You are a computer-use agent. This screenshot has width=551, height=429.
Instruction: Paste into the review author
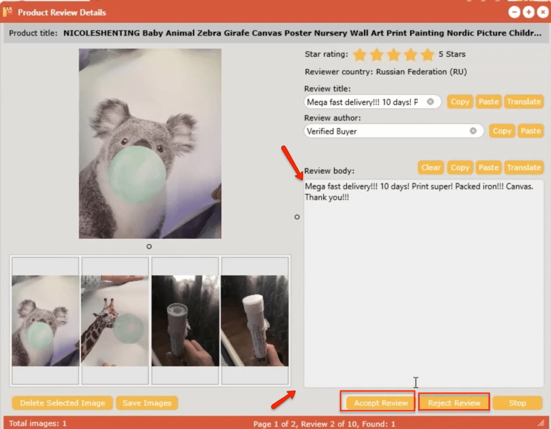(x=531, y=131)
